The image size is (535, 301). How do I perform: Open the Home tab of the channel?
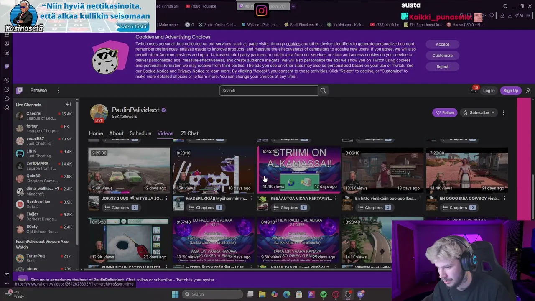(x=96, y=133)
